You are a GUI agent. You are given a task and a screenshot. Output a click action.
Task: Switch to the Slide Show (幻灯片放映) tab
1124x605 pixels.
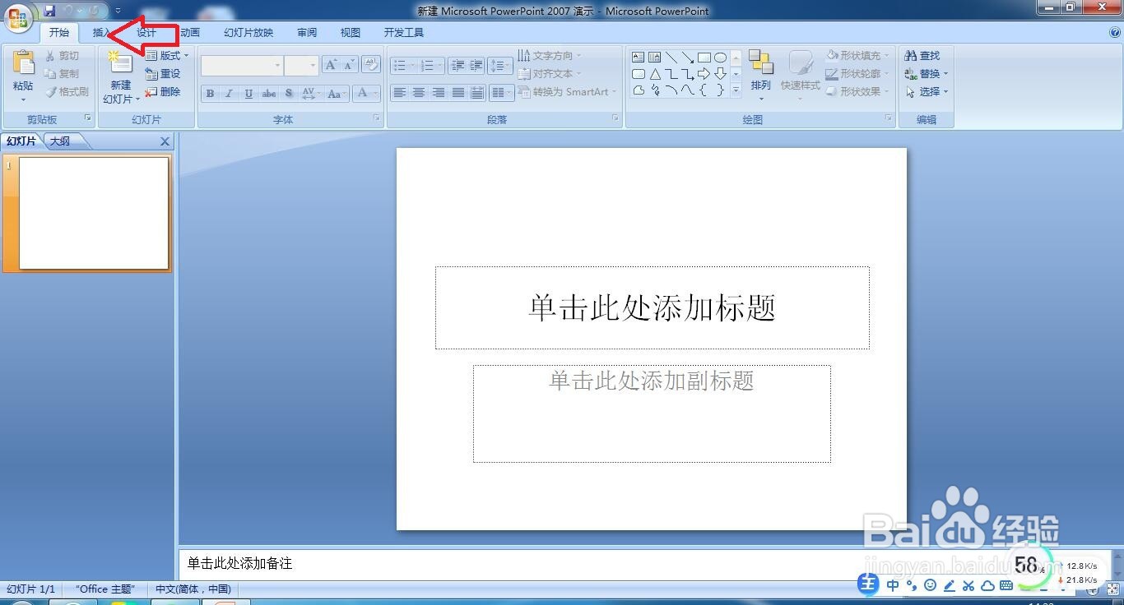click(x=248, y=33)
